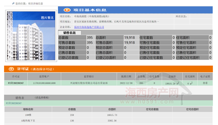Click the building placeholder image
Screen dimensions: 218x125
(x=31, y=36)
